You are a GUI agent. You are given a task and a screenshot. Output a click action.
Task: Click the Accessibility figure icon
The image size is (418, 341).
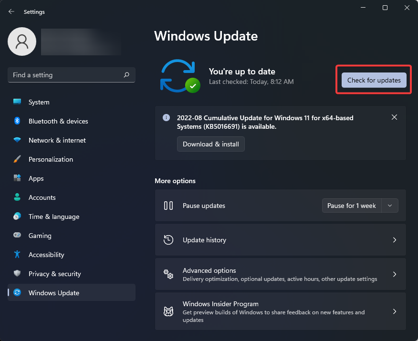(x=17, y=255)
